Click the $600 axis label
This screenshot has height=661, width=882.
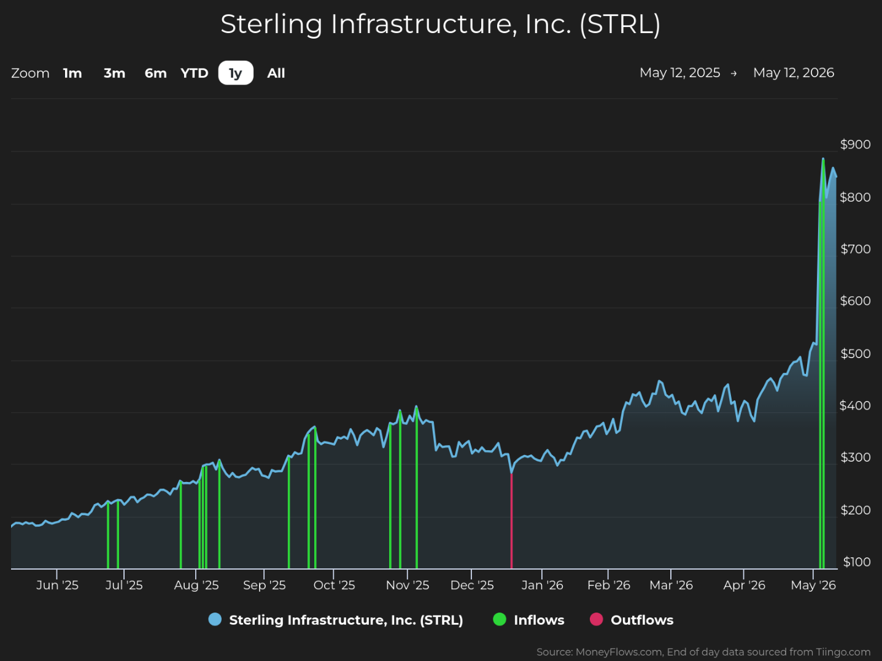(855, 301)
